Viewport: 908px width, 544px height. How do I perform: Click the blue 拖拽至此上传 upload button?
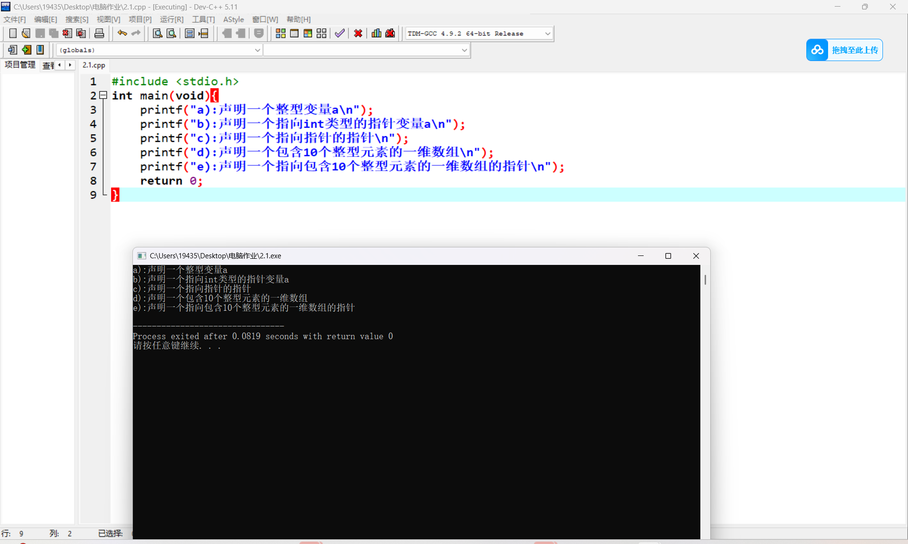[844, 50]
